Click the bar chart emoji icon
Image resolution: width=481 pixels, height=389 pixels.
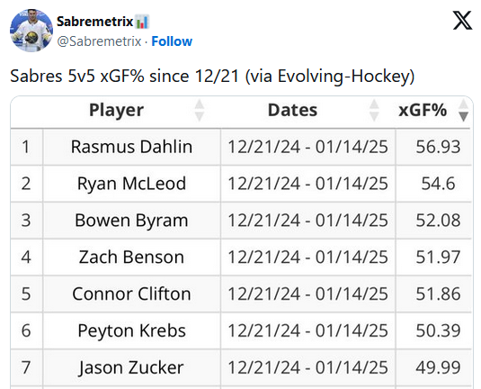coord(142,22)
